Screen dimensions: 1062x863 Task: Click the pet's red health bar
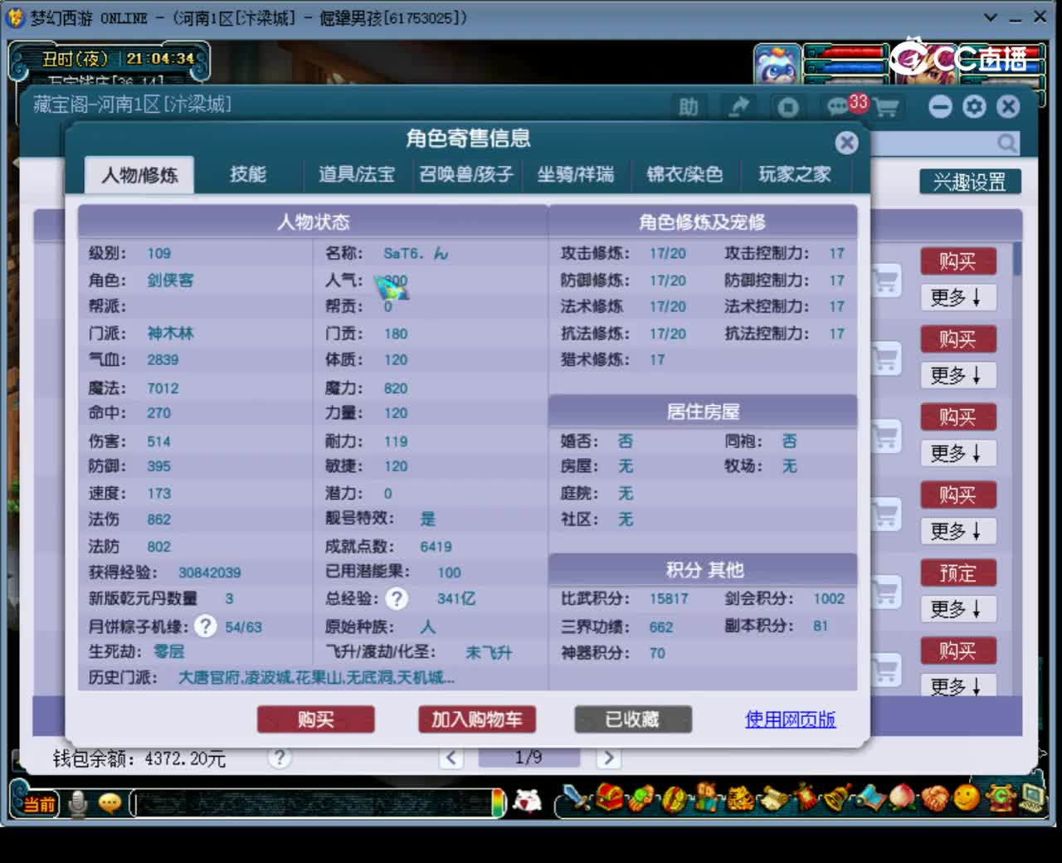pyautogui.click(x=845, y=54)
